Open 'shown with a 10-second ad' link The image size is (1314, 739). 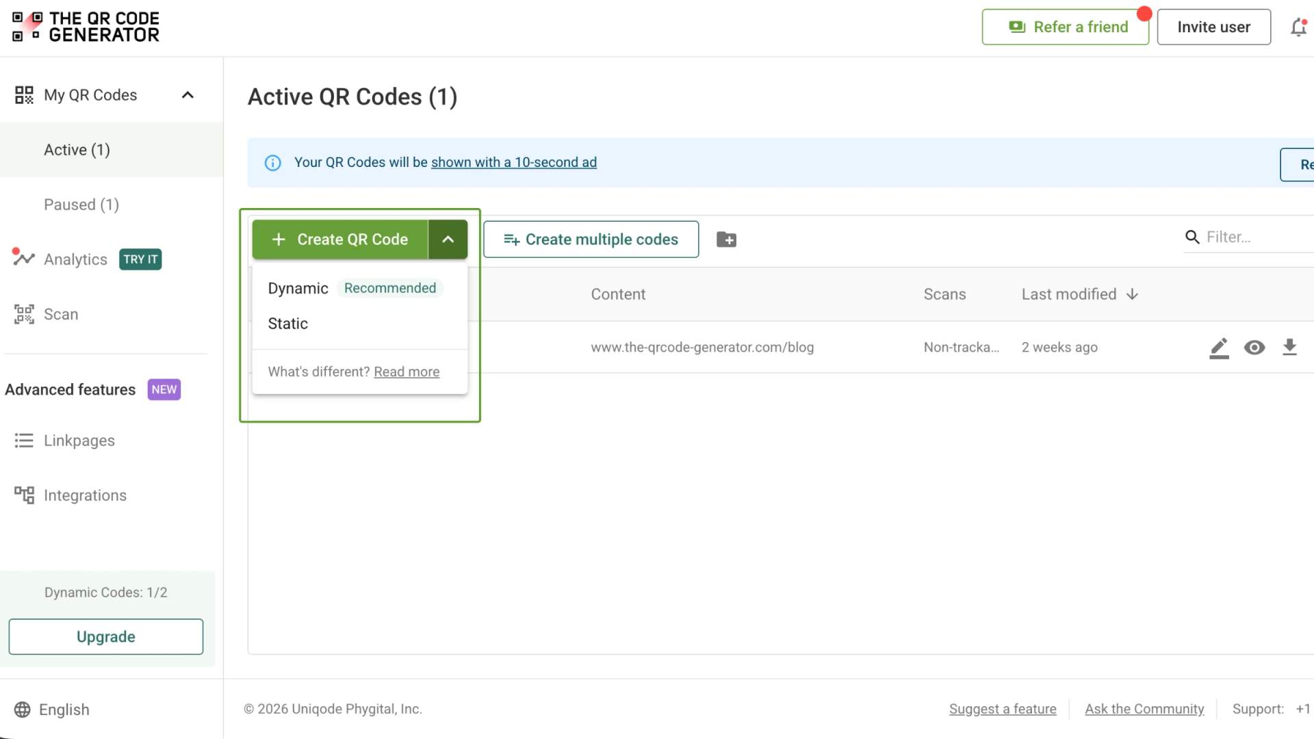coord(514,162)
